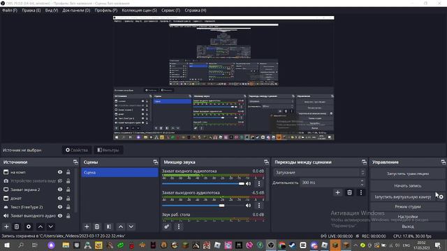Viewport: 447px width, 251px height.
Task: Open Вид menu
Action: click(52, 10)
